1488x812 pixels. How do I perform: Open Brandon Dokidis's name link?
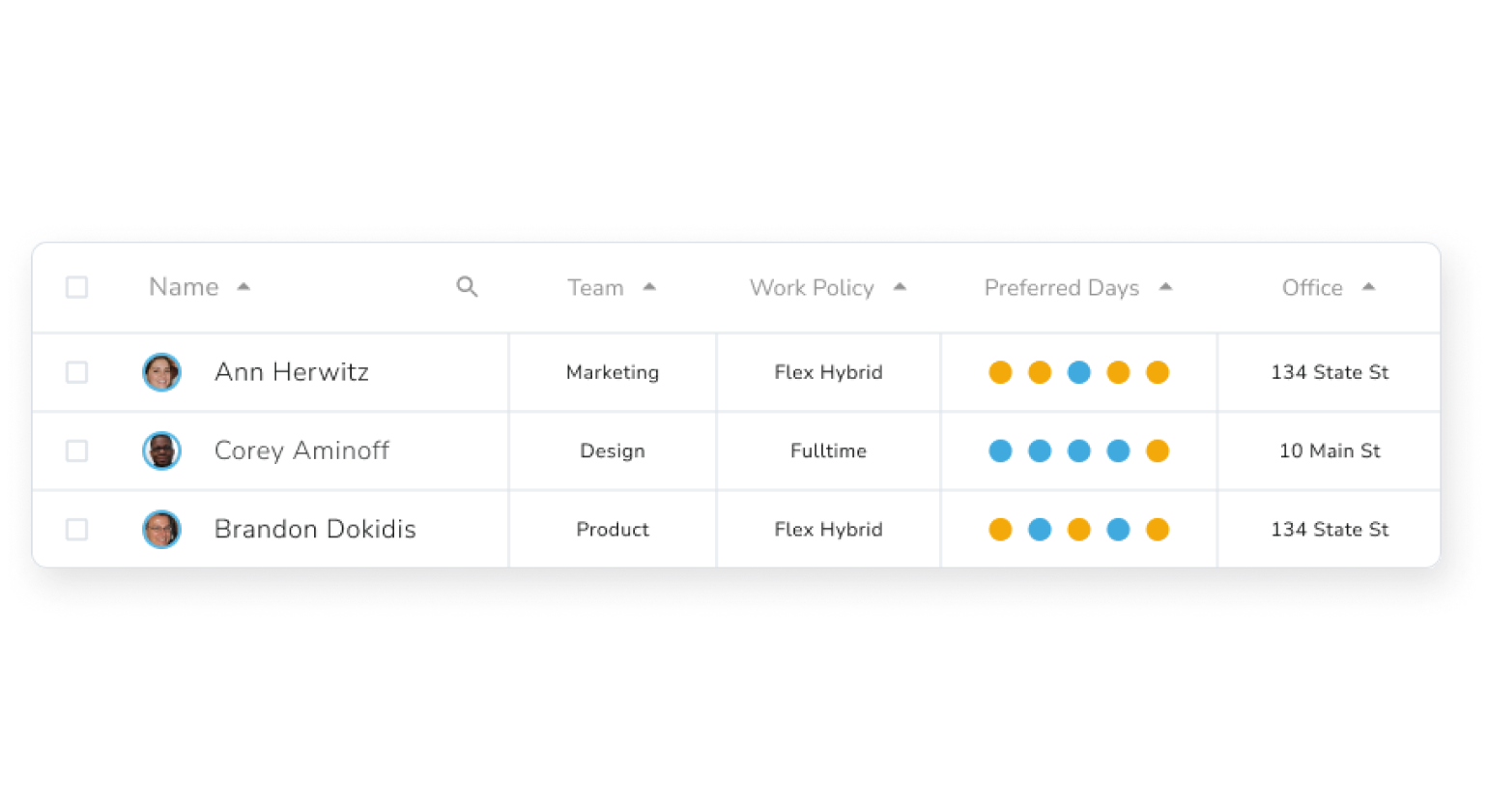click(315, 530)
